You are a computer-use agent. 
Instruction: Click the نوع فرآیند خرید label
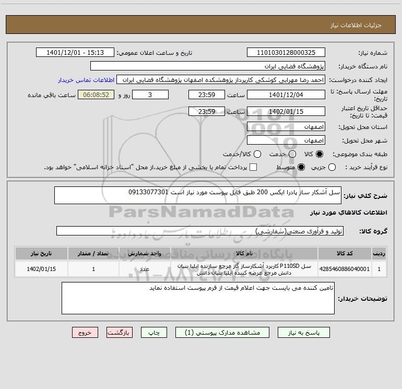tap(366, 168)
